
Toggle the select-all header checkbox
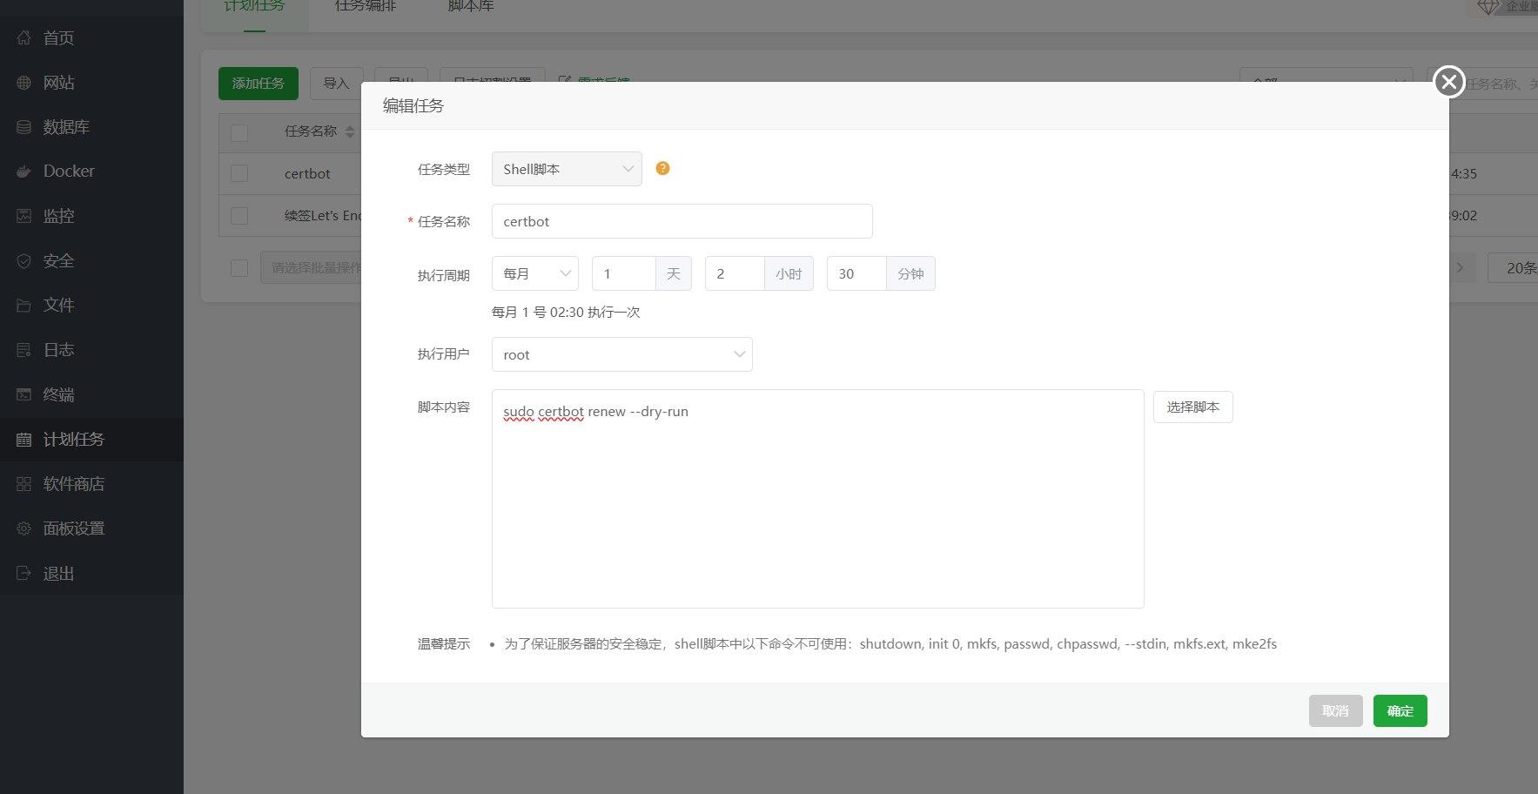[x=239, y=132]
